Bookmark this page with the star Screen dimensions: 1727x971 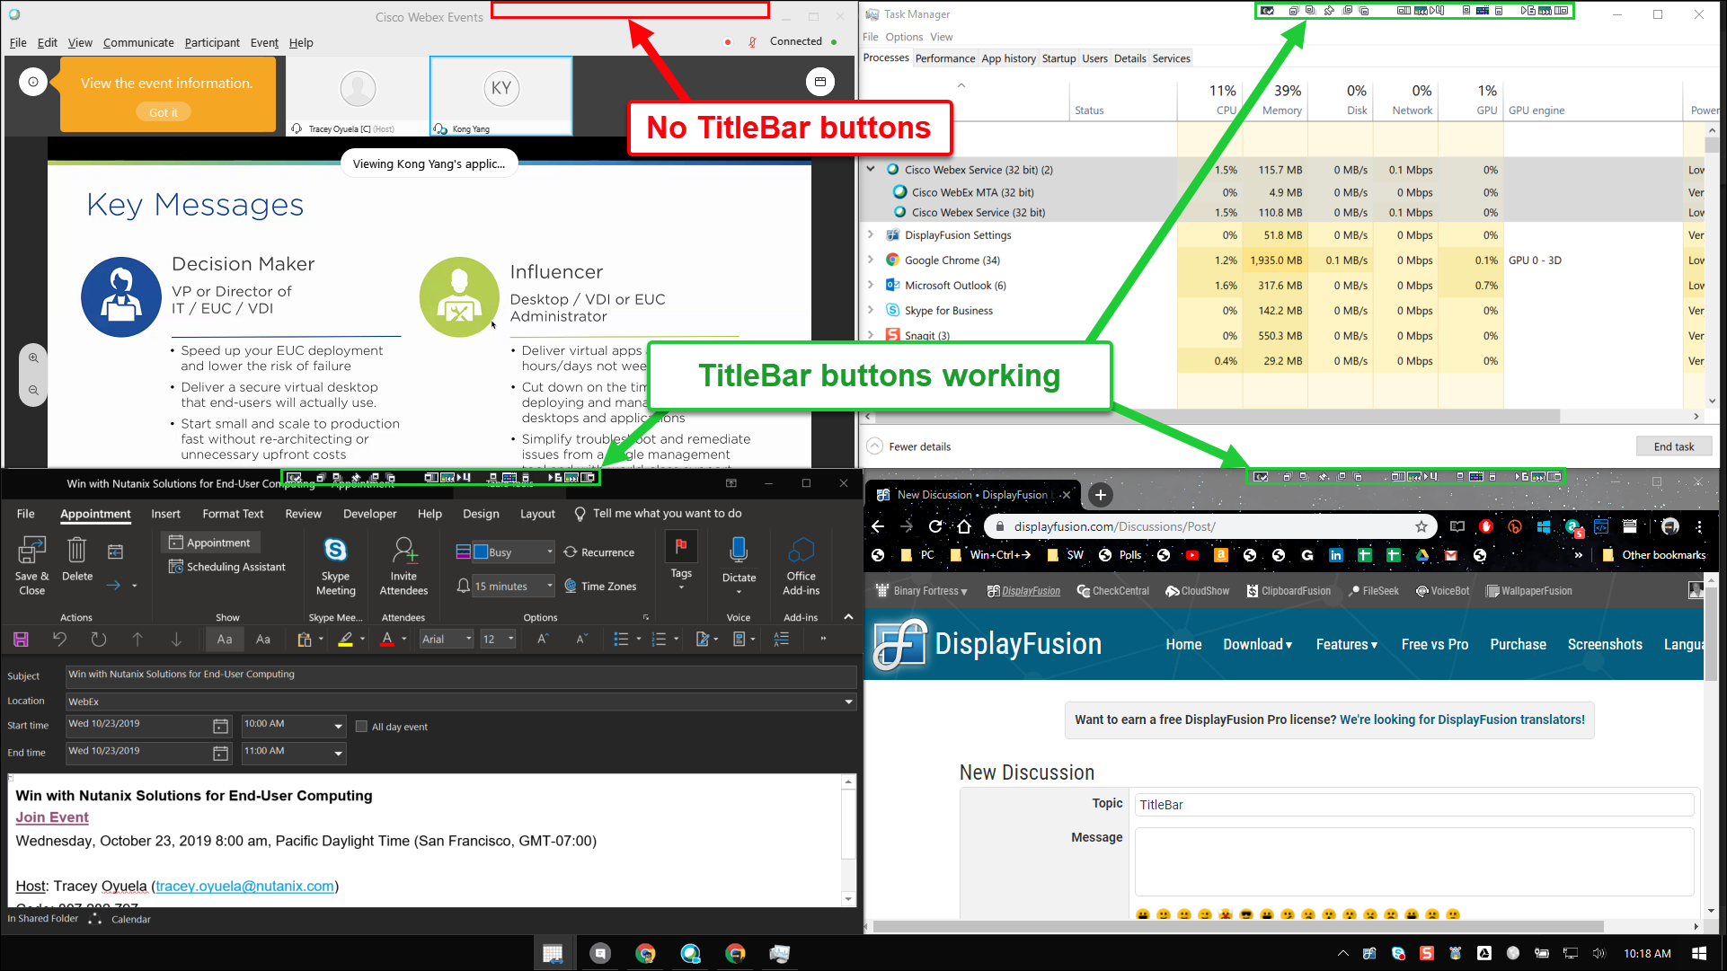[1421, 526]
